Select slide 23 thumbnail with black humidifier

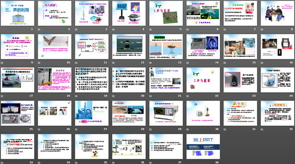tap(240, 80)
